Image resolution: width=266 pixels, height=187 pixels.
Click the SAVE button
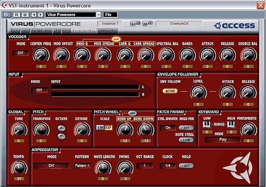coord(148,24)
